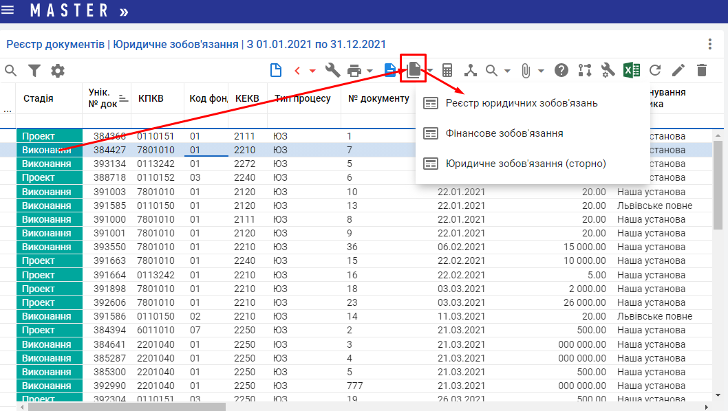Viewport: 728px width, 411px height.
Task: Click the "Стадія" column header
Action: point(39,98)
